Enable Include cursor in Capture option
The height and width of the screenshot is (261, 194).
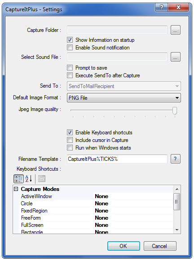(x=70, y=140)
